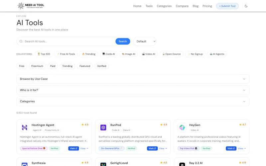This screenshot has width=266, height=166.
Task: Select the Image AI collection
Action: pos(128,54)
